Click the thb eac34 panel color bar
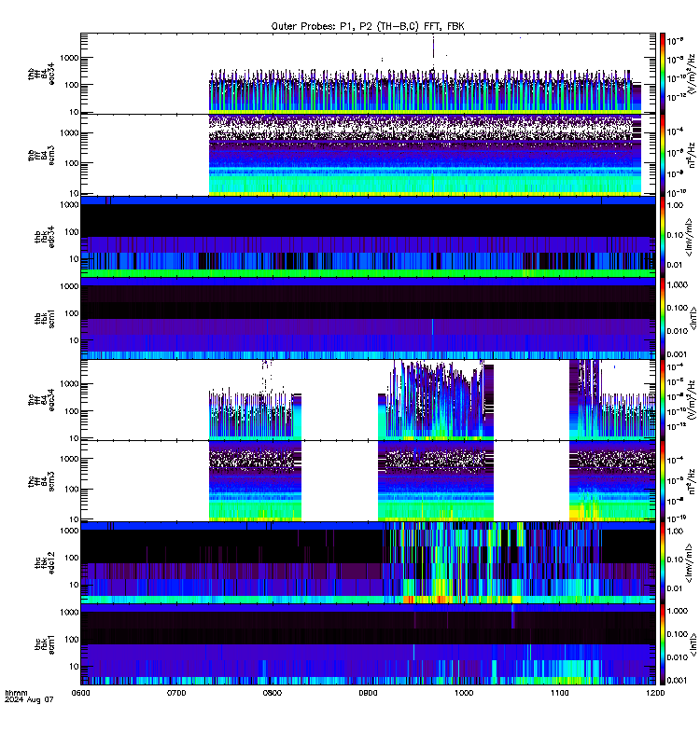 pos(663,74)
